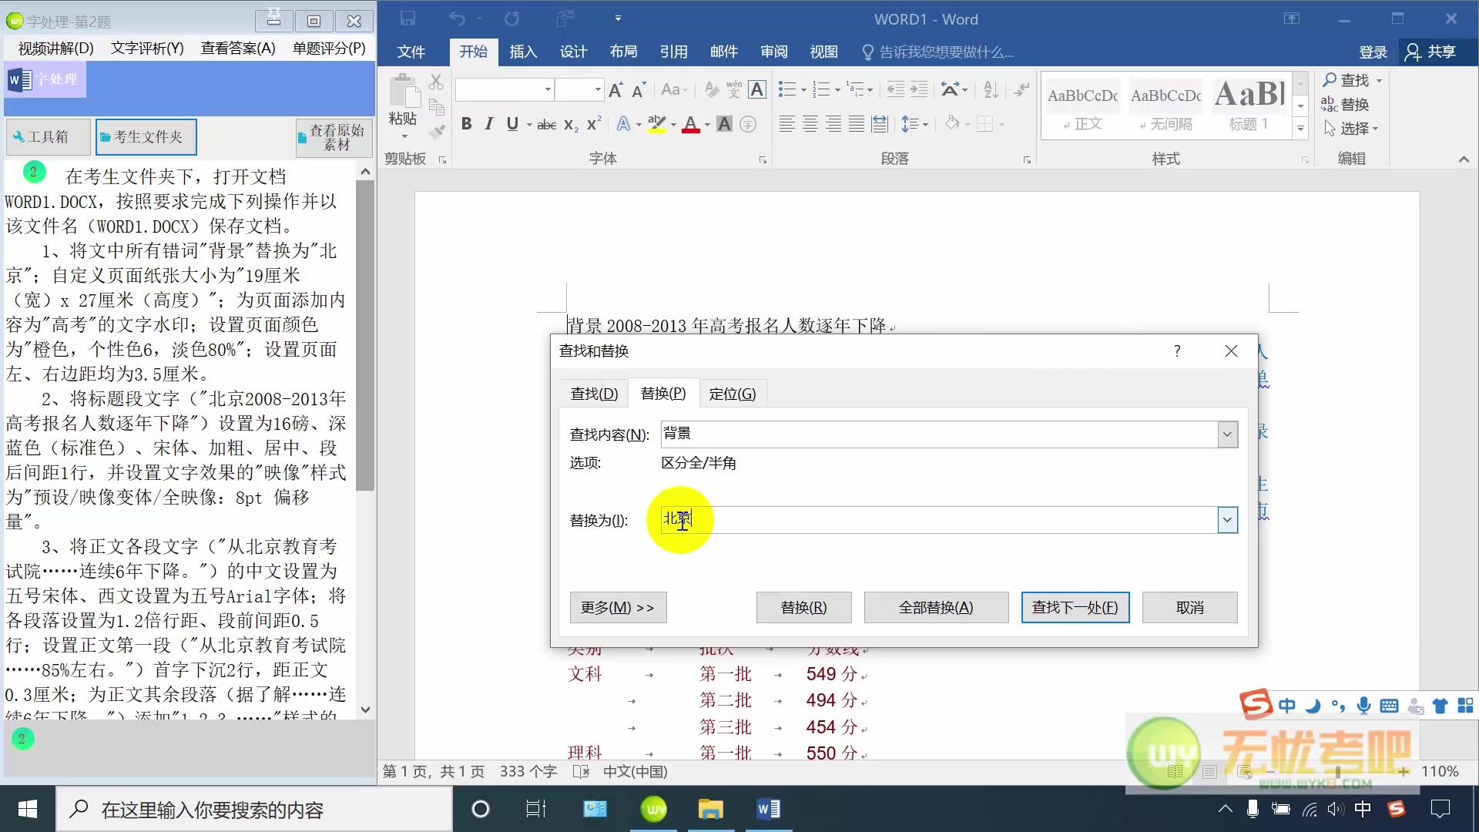Select the 标题 1 style

(x=1248, y=106)
